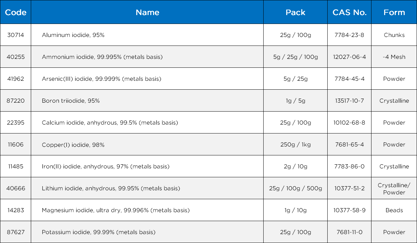
Task: Click the CAS No. column header
Action: 349,12
